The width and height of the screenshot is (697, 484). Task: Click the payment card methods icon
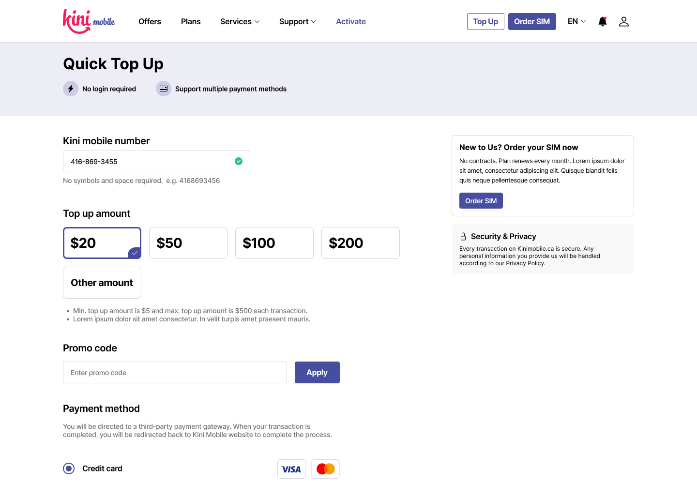point(164,89)
